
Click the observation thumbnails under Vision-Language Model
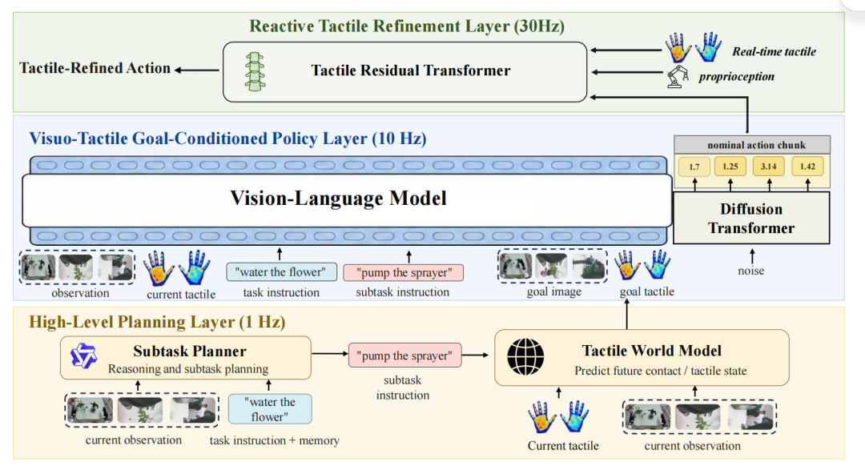[x=77, y=267]
